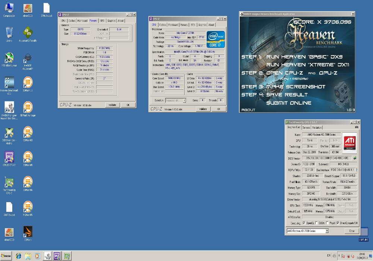Launch the 3DMark05 desktop shortcut
The image size is (373, 261).
point(28,158)
